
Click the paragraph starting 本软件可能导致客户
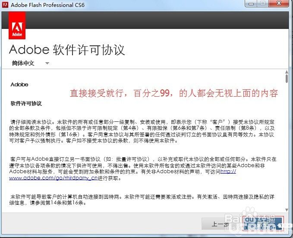142,200
